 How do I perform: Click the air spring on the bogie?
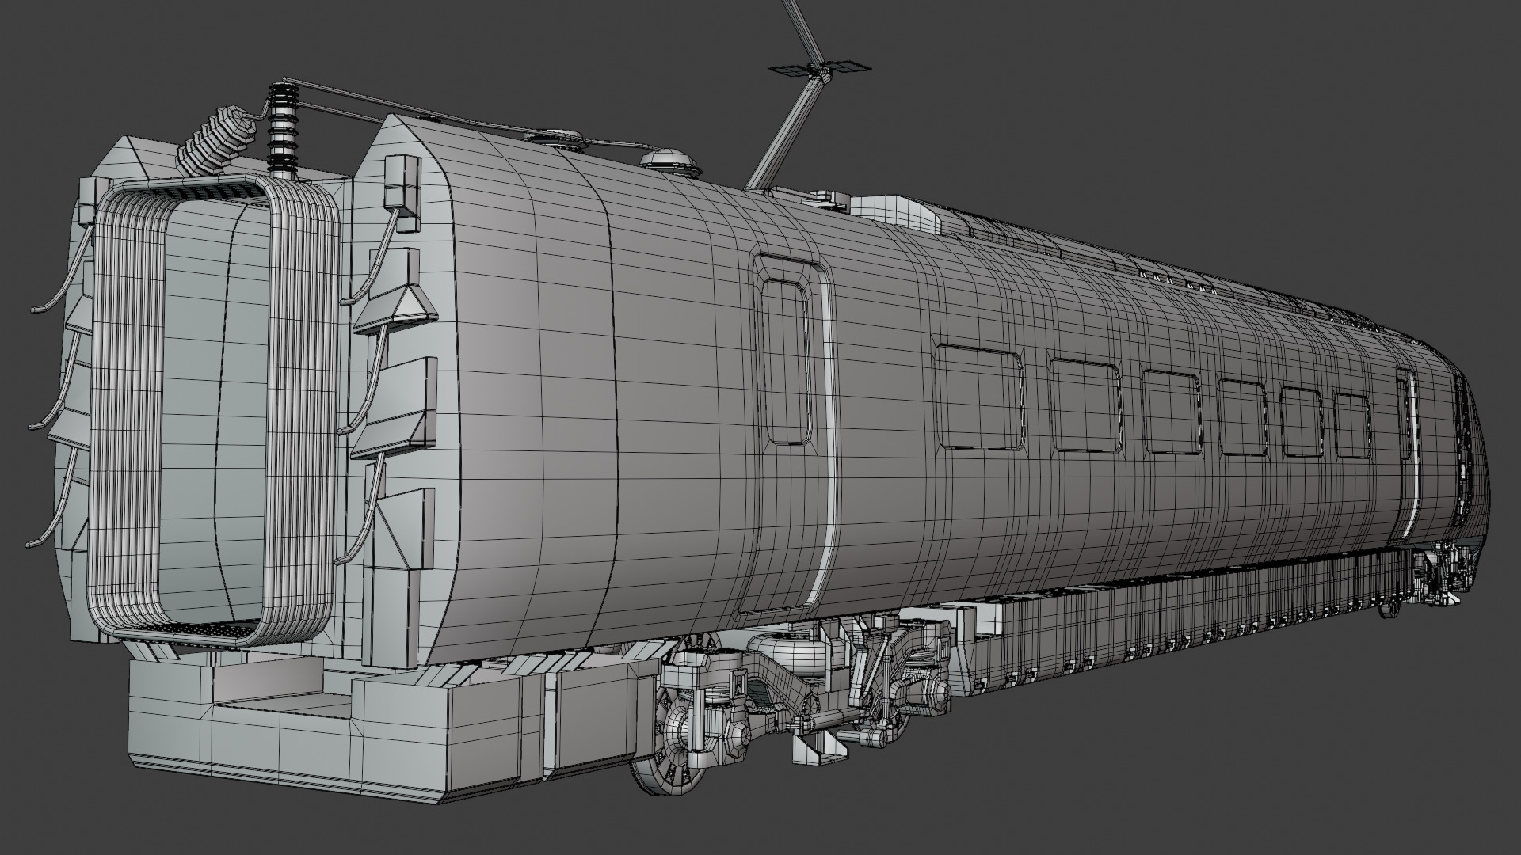[796, 655]
